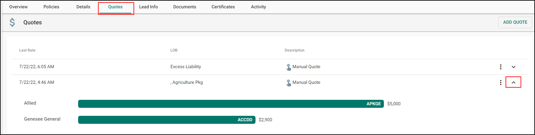535x135 pixels.
Task: Click the LOB column header
Action: [x=174, y=50]
